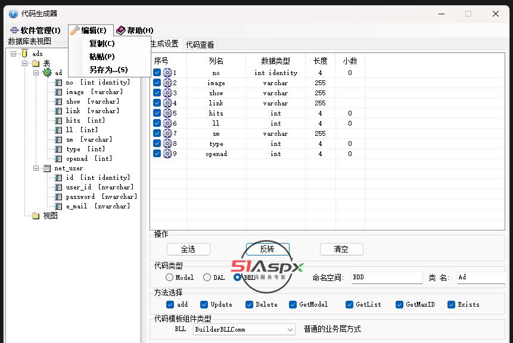513x343 pixels.
Task: Click gear icon in grid row 1
Action: (x=167, y=73)
